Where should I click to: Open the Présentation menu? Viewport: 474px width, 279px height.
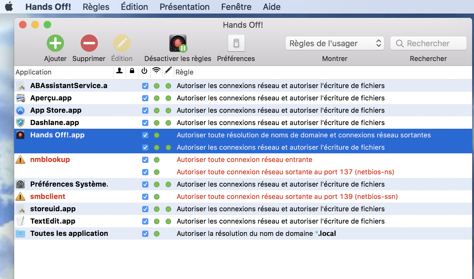[184, 7]
